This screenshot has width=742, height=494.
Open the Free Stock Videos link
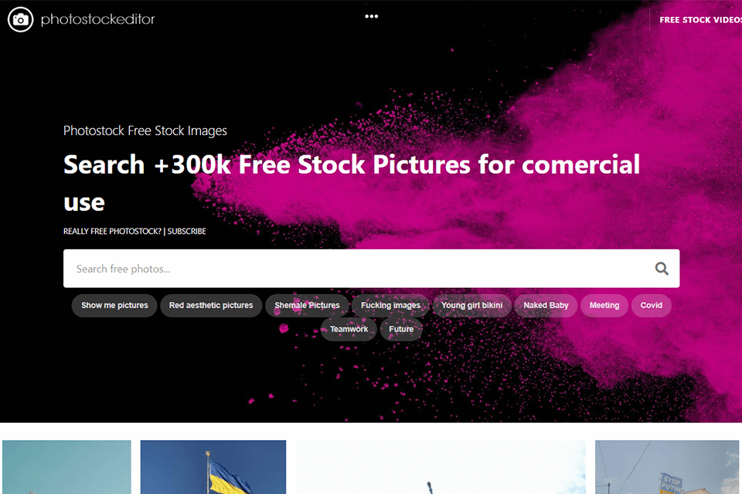pos(700,20)
